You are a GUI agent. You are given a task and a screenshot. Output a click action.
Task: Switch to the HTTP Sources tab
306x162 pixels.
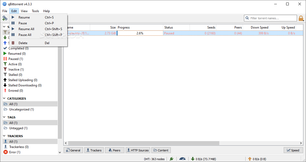click(138, 150)
